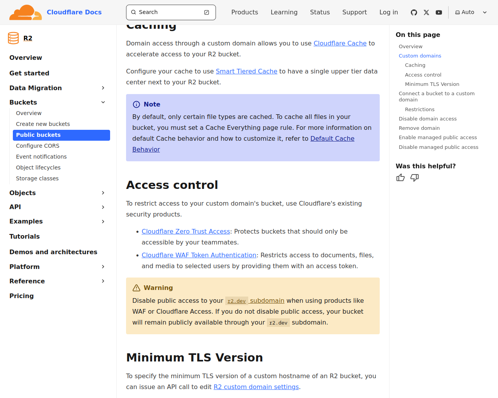Expand the Examples section

pyautogui.click(x=103, y=222)
